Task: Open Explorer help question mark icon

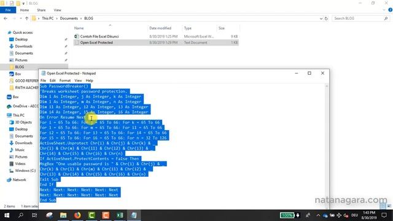Action: click(x=390, y=10)
